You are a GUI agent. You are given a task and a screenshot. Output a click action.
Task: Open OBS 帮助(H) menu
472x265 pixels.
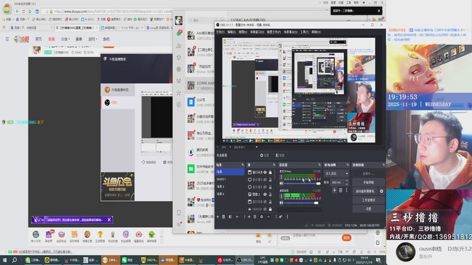316,32
